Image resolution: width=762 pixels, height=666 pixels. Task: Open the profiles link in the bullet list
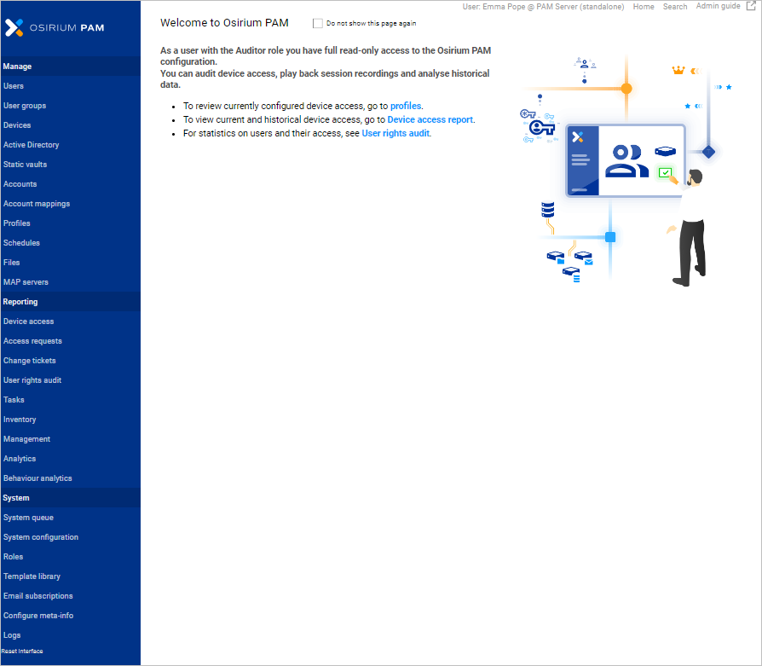point(405,106)
